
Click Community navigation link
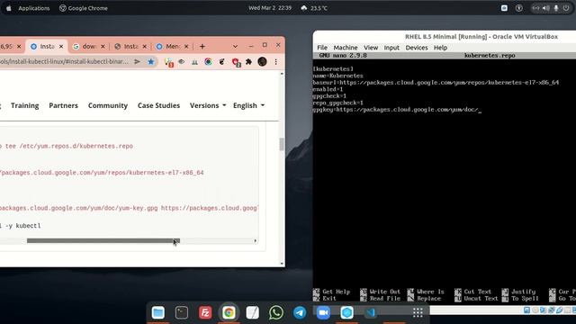tap(108, 105)
